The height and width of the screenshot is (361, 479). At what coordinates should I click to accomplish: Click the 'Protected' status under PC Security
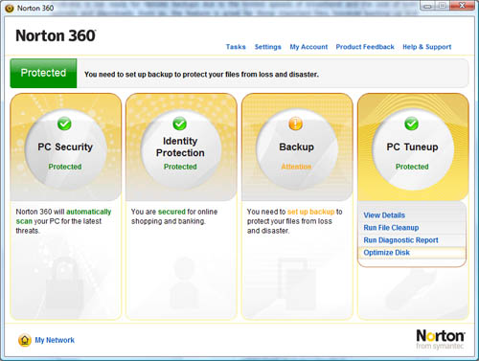(x=65, y=167)
